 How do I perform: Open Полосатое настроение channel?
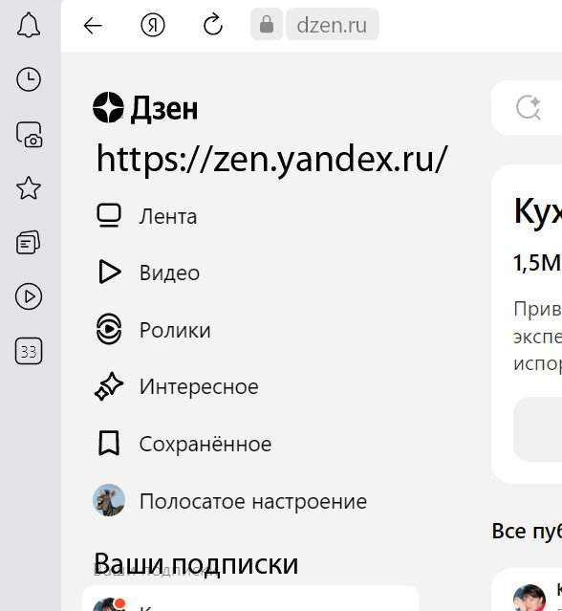coord(229,501)
